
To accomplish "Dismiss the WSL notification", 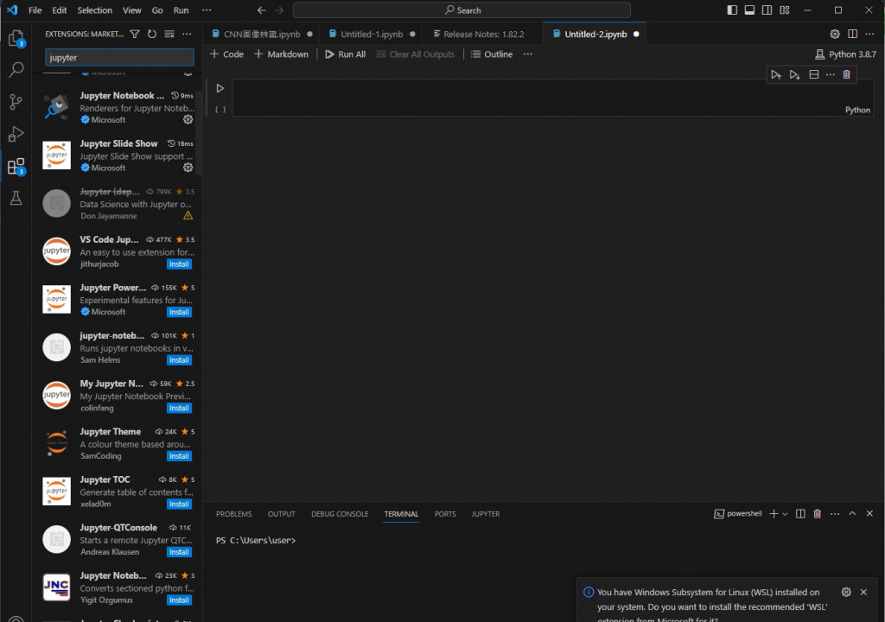I will click(x=863, y=592).
